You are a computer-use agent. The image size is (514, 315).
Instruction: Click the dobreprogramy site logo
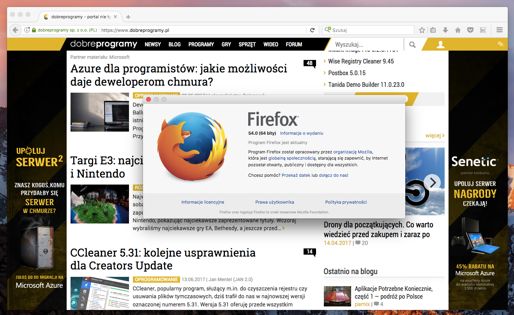104,44
